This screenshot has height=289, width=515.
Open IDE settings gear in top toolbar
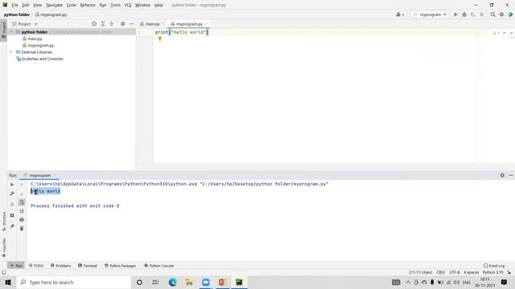click(501, 14)
